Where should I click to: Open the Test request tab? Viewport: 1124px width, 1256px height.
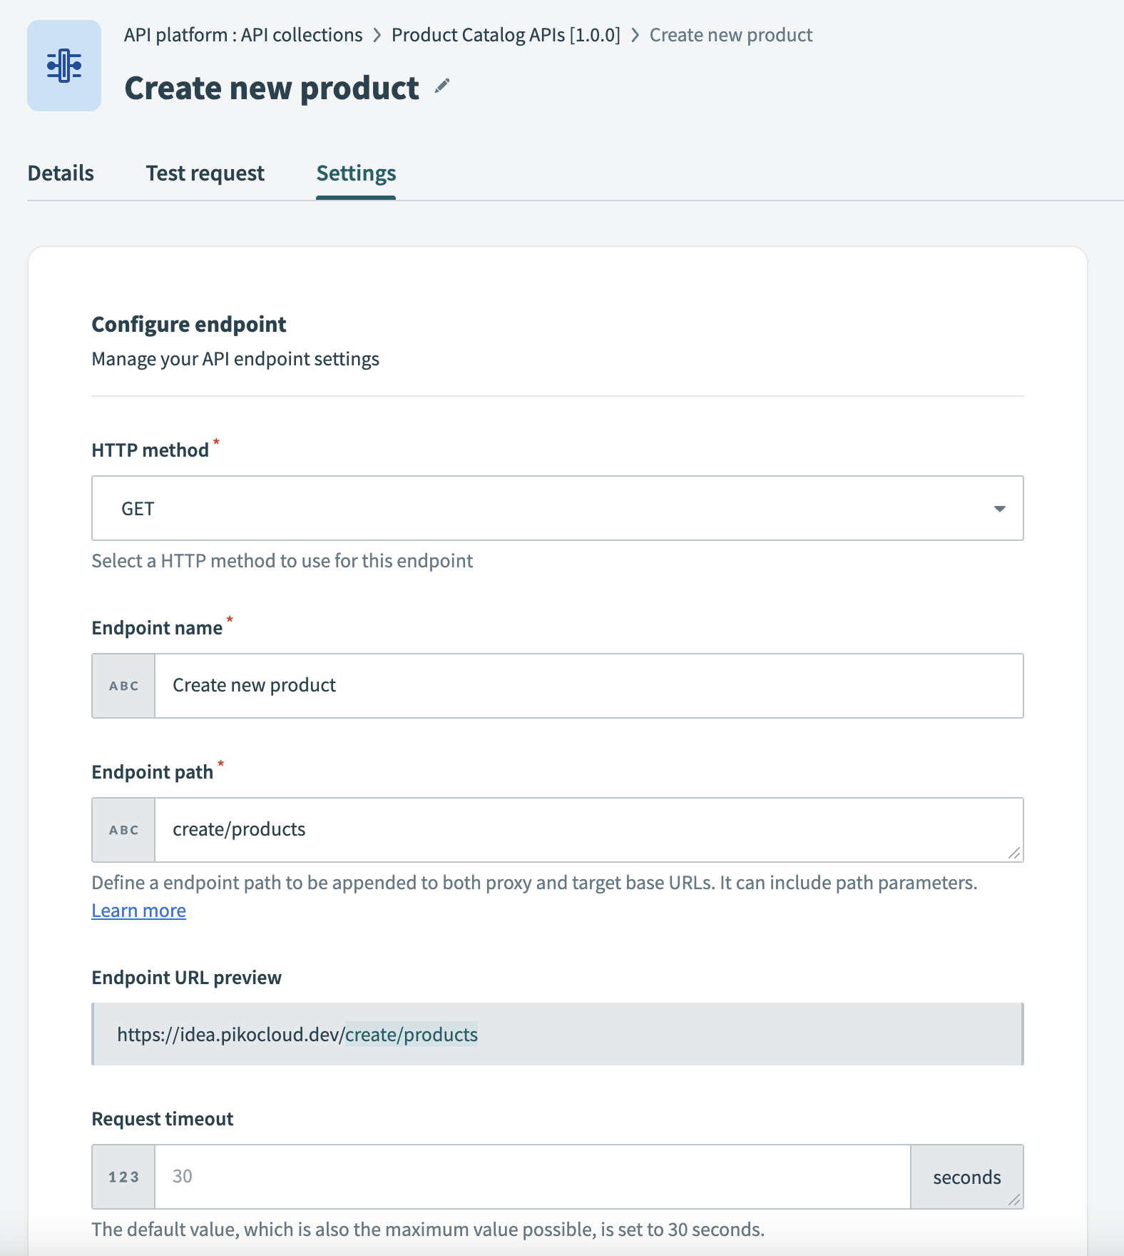(205, 173)
